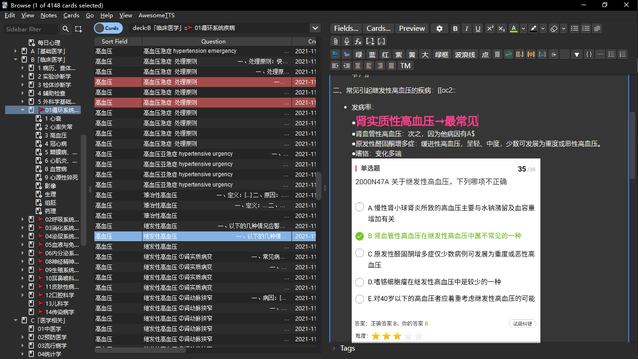Apply 绿框 style button
This screenshot has height=359, width=638.
point(442,54)
